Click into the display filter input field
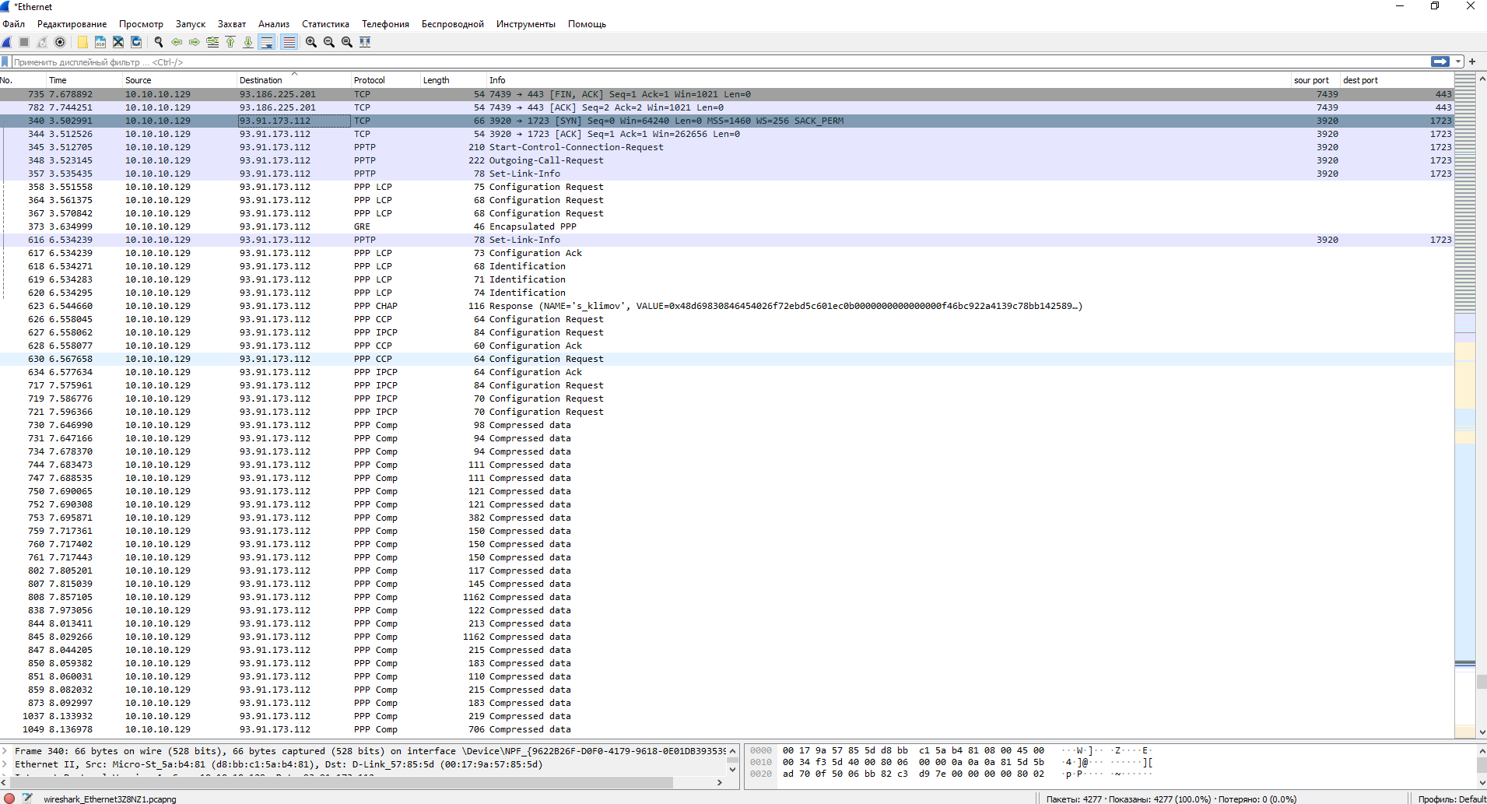This screenshot has height=804, width=1487. tap(700, 61)
